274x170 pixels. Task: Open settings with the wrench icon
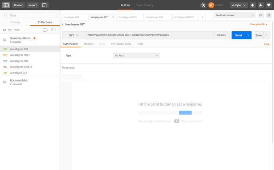260,5
